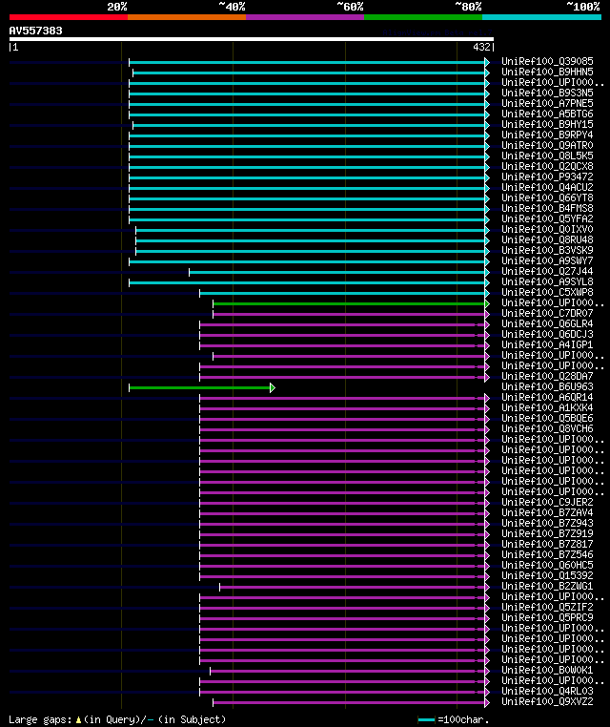610x727 pixels.
Task: Click the arrowhead ending the Q39085 alignment bar
Action: point(487,62)
